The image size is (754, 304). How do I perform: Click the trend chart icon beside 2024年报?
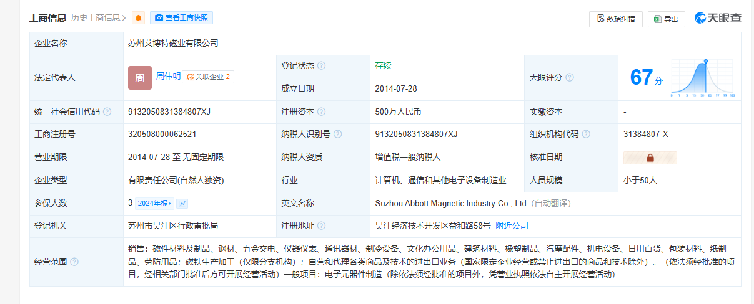click(x=182, y=203)
